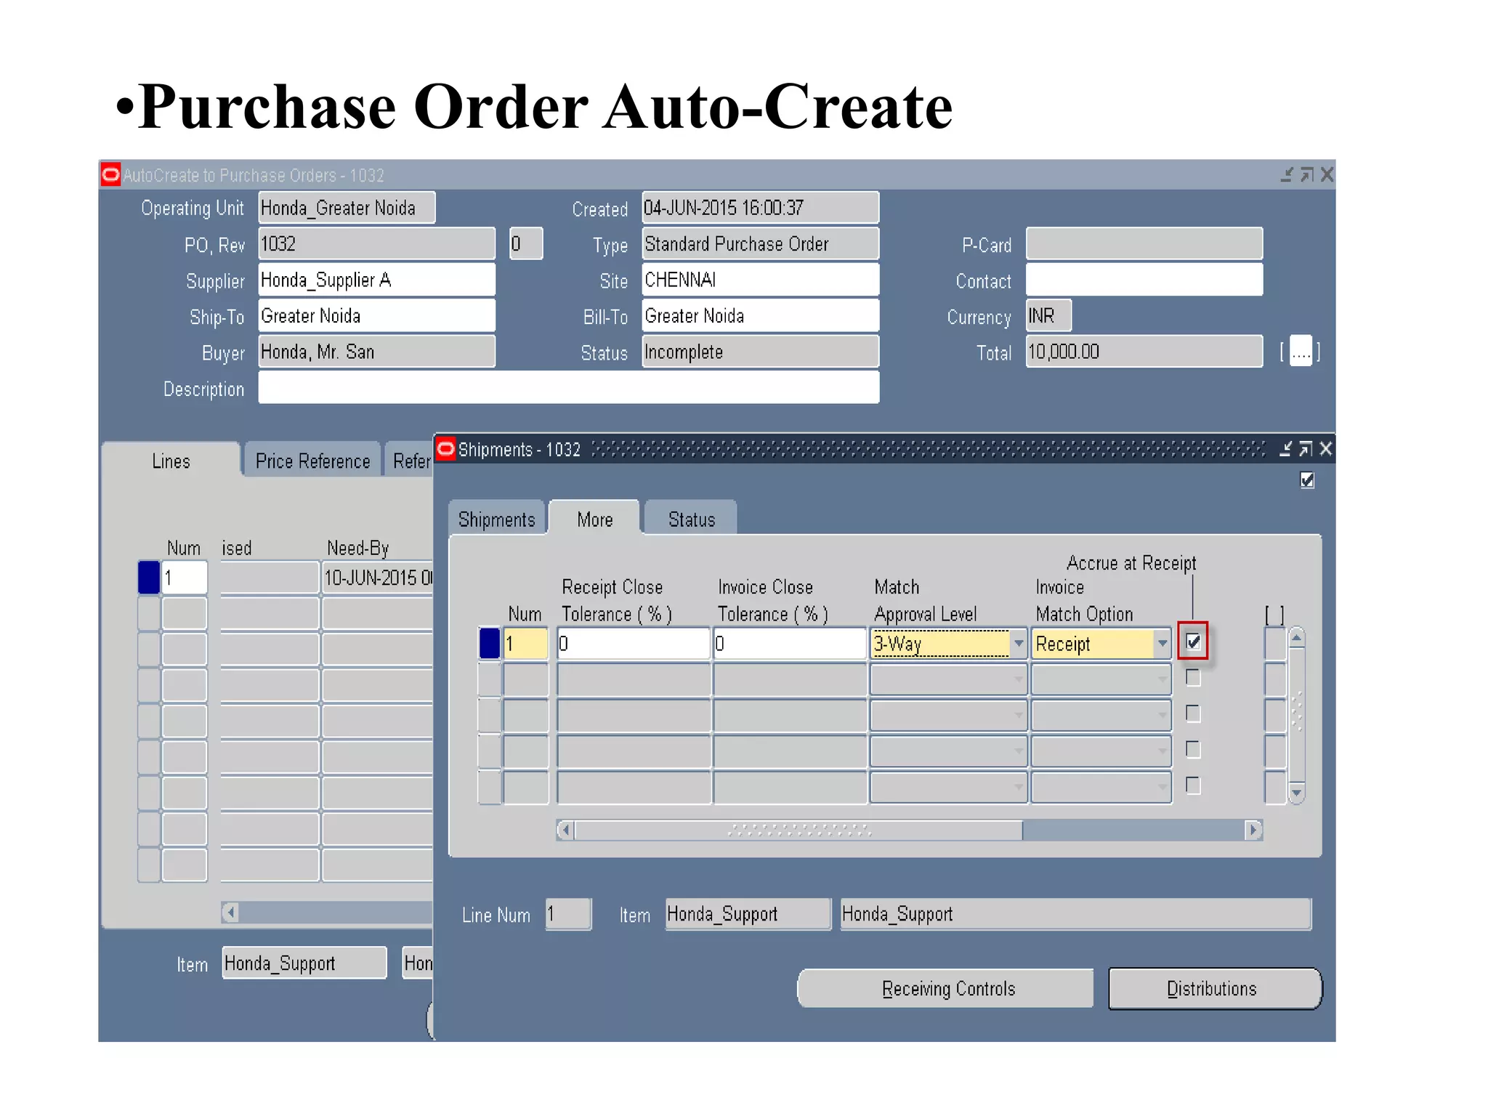The height and width of the screenshot is (1116, 1488).
Task: Click the Bill-To field Greater Noida
Action: pyautogui.click(x=761, y=316)
